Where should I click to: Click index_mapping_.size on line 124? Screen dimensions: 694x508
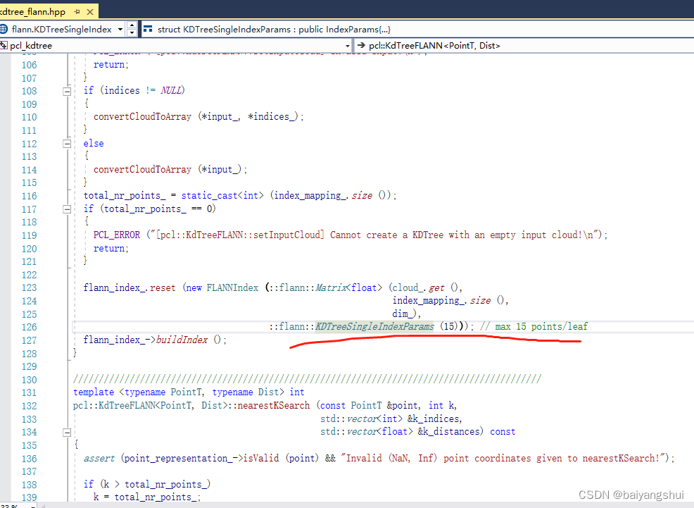point(441,301)
